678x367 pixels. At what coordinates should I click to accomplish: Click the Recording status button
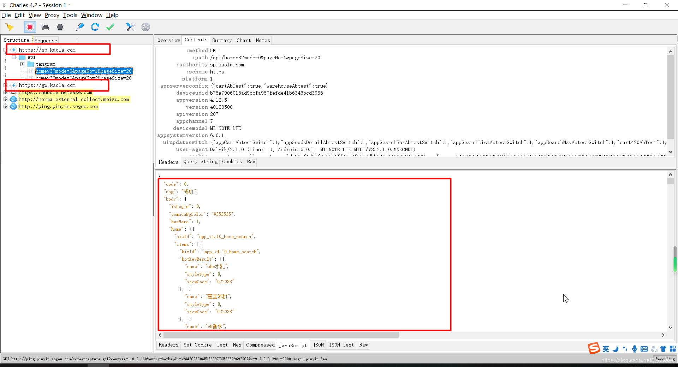tap(665, 359)
